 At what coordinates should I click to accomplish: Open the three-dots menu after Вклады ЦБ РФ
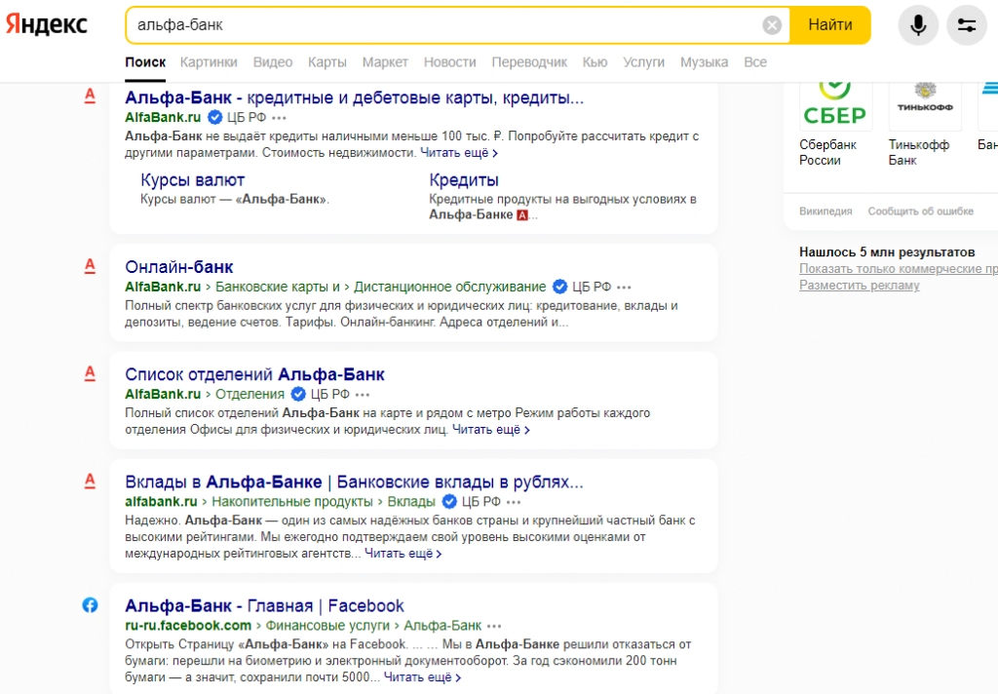tap(514, 502)
